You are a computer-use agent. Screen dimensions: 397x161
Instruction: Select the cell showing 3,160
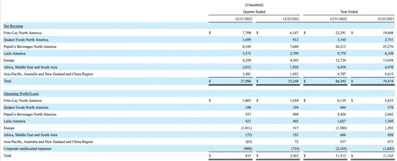coord(342,40)
